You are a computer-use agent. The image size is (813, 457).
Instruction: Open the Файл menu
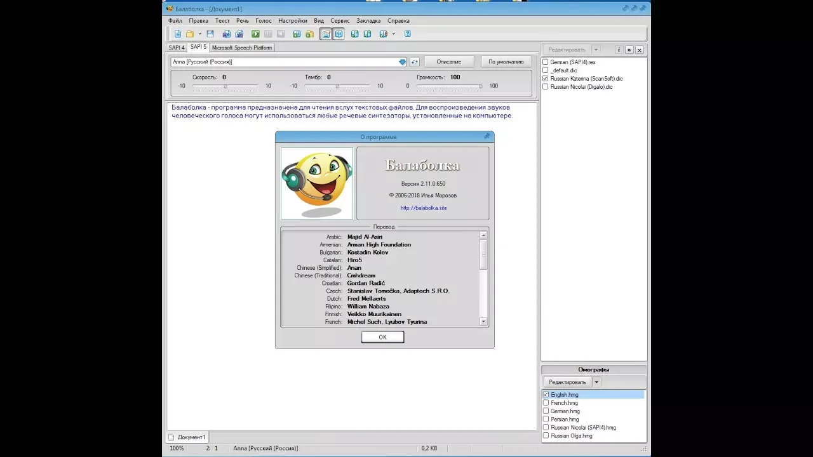pos(175,21)
